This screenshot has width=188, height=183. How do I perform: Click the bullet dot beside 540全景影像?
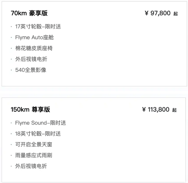pos(11,70)
